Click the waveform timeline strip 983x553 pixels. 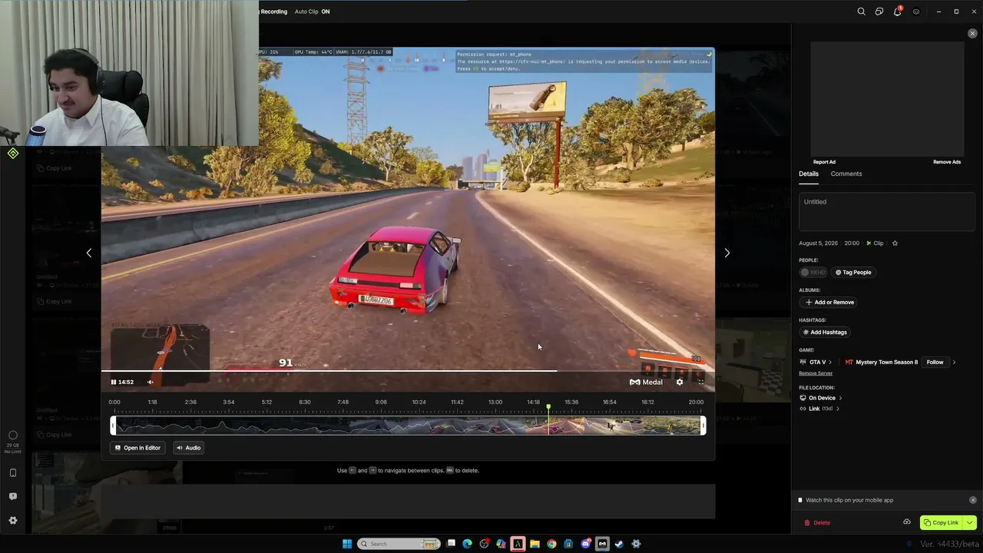[408, 426]
